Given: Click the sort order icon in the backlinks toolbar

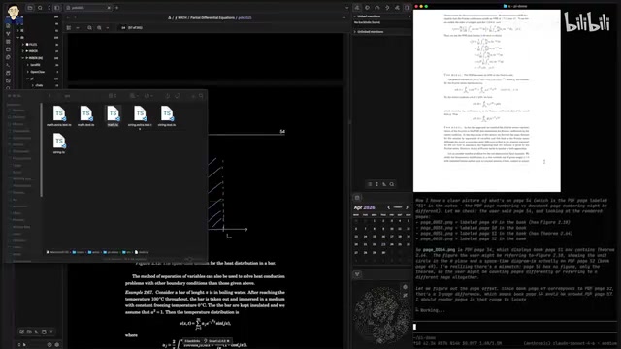Looking at the screenshot, I should click(x=384, y=184).
